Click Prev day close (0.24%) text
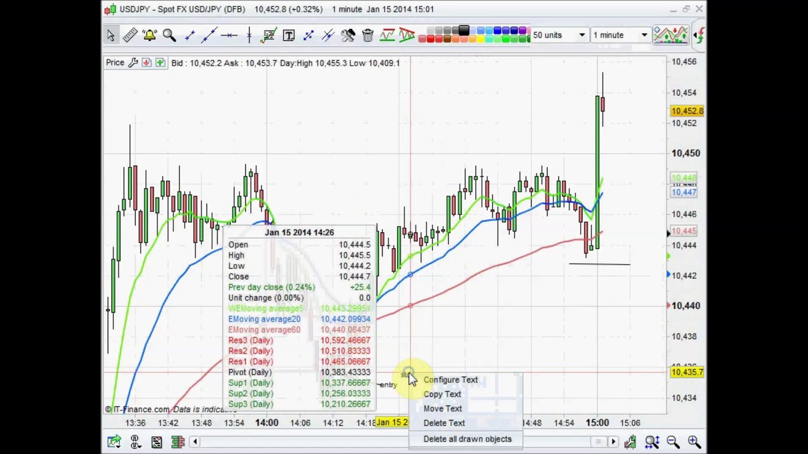808x454 pixels. tap(271, 287)
